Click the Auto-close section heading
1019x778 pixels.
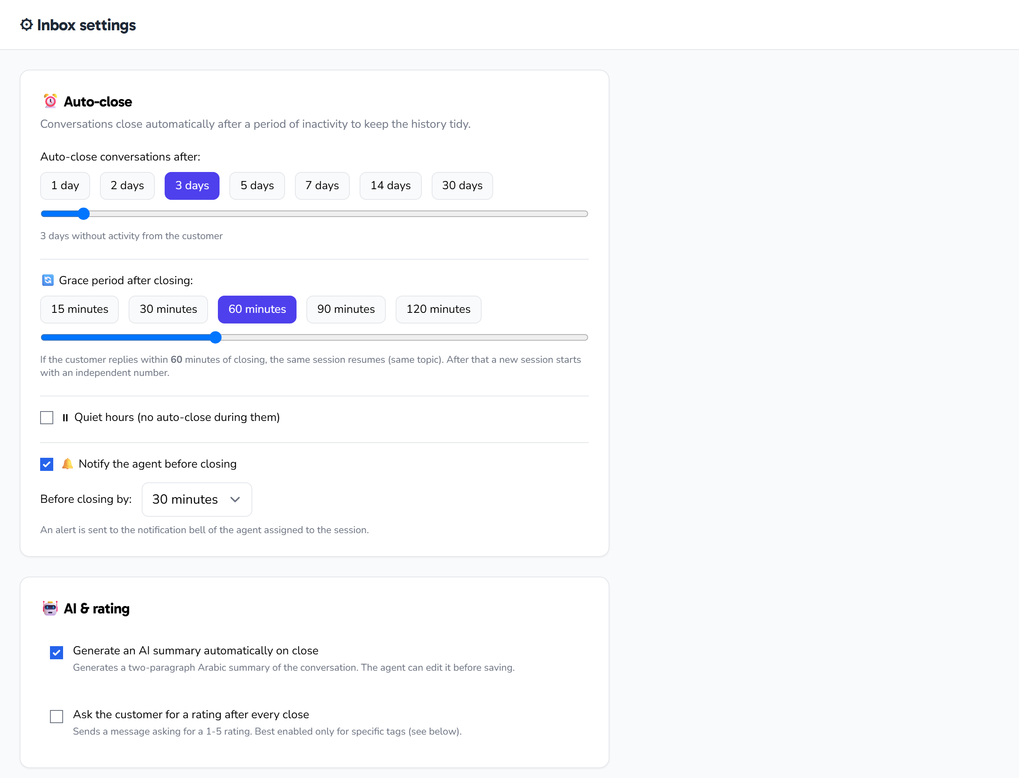click(x=98, y=102)
